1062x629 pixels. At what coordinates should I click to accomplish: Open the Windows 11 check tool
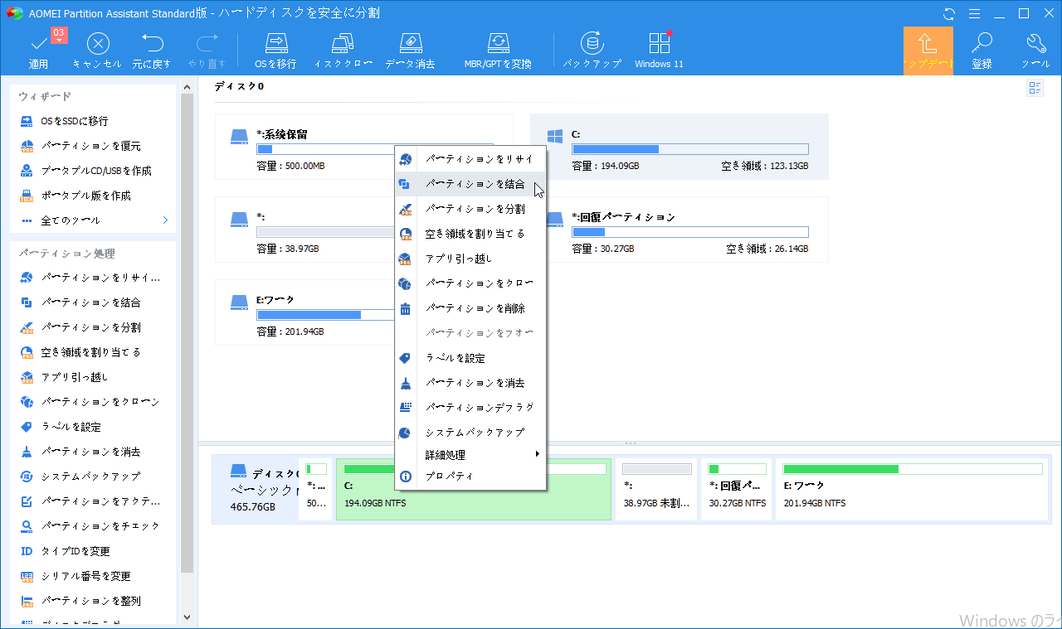(659, 51)
